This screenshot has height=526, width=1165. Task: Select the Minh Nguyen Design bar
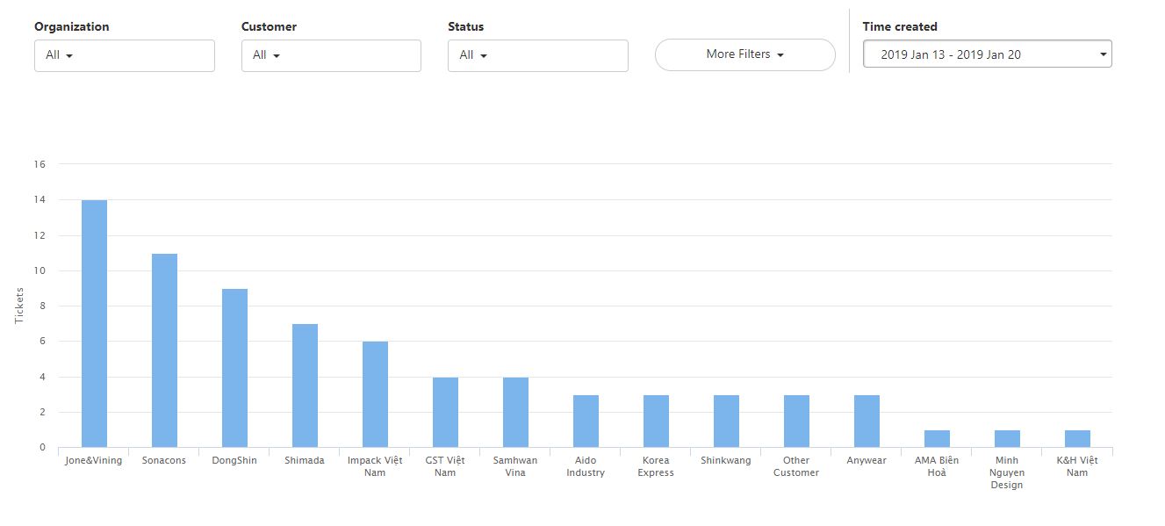(1007, 439)
